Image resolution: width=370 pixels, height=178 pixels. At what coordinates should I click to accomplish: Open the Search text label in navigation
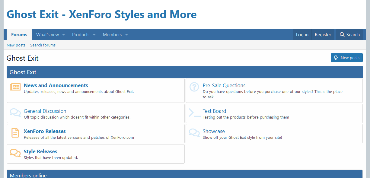[x=353, y=35]
